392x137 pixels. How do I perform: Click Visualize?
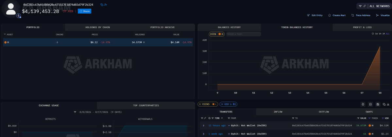point(383,15)
